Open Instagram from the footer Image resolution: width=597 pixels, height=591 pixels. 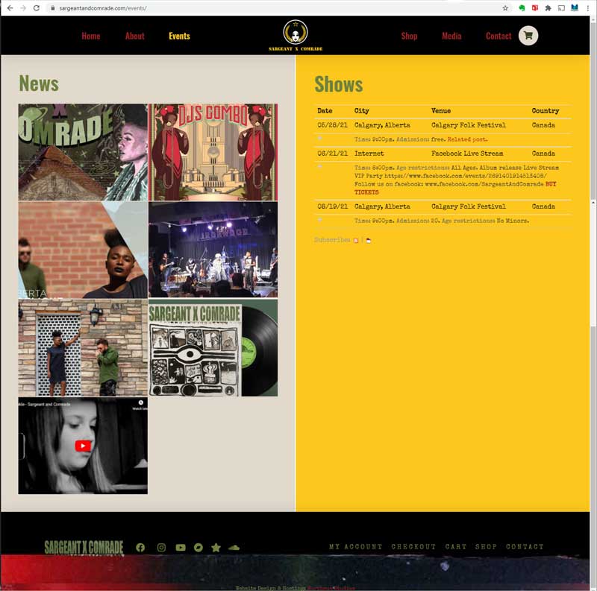(161, 547)
